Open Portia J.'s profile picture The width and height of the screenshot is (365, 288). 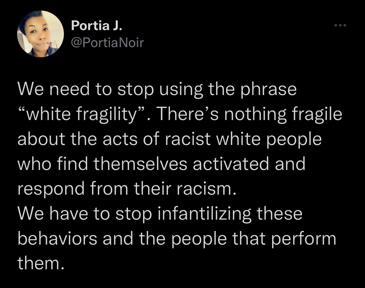pyautogui.click(x=40, y=33)
